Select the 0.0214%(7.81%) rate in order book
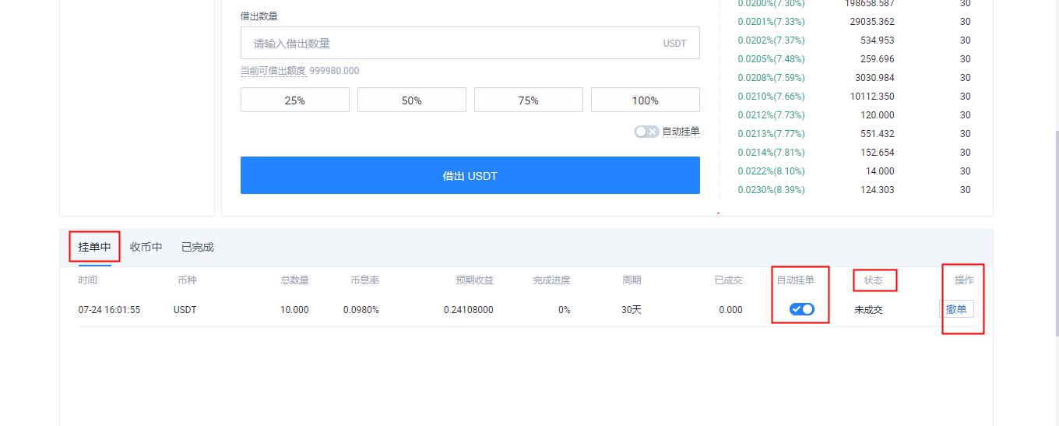The height and width of the screenshot is (426, 1059). [x=772, y=153]
